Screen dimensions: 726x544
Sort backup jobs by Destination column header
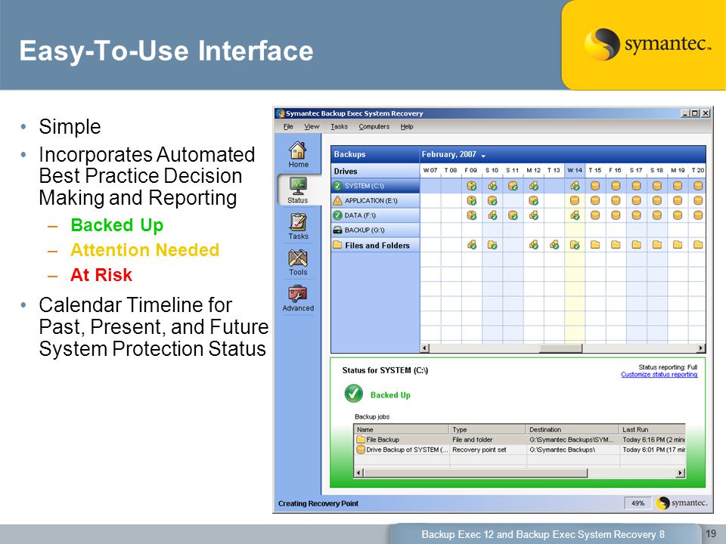pos(572,429)
